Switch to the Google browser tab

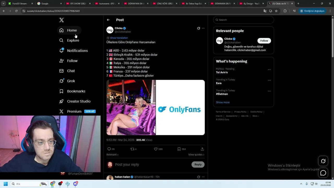click(49, 4)
